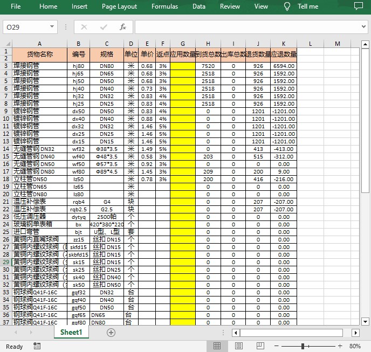
Task: Click the zoom in plus button
Action: click(x=340, y=346)
